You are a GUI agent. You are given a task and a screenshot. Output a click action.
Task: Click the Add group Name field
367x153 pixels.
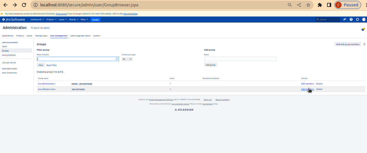[240, 59]
